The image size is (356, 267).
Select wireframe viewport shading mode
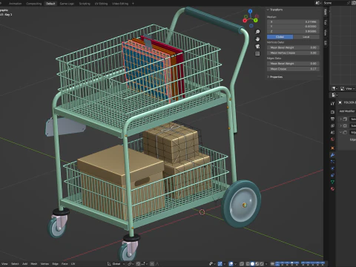pyautogui.click(x=248, y=264)
